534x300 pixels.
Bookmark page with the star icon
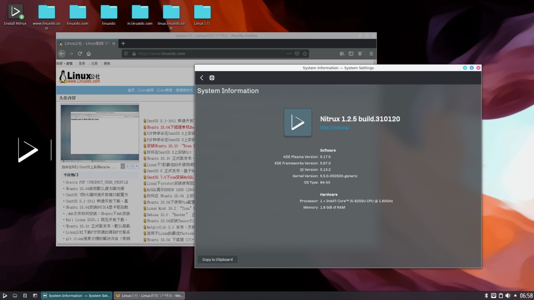305,53
